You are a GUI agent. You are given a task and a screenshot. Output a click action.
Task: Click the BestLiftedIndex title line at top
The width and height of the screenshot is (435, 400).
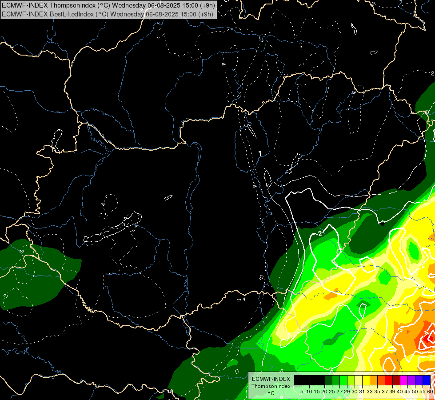tap(108, 14)
